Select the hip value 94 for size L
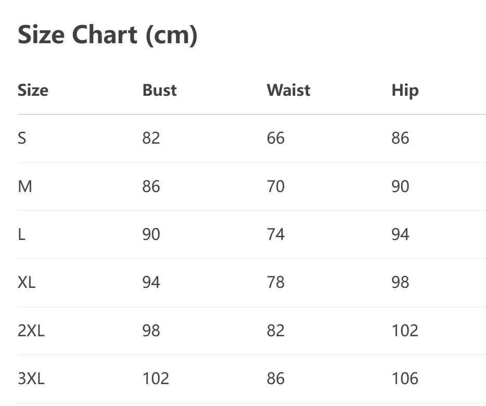The height and width of the screenshot is (406, 486). [x=400, y=234]
